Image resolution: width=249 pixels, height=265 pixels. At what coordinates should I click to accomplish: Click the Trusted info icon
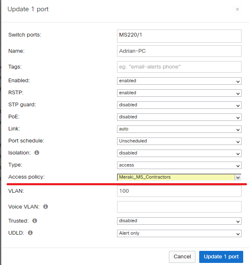click(x=35, y=221)
